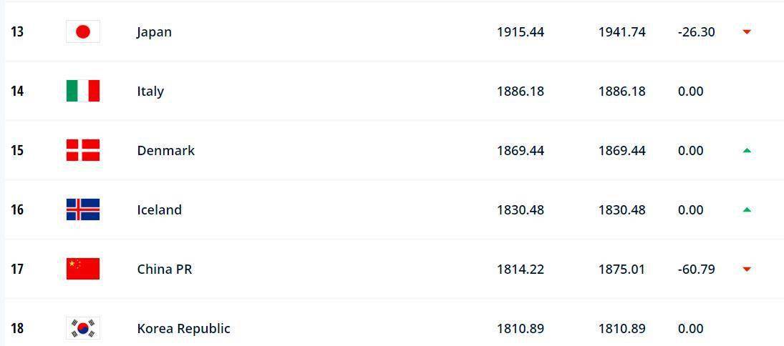Open the Iceland team link

[x=160, y=209]
